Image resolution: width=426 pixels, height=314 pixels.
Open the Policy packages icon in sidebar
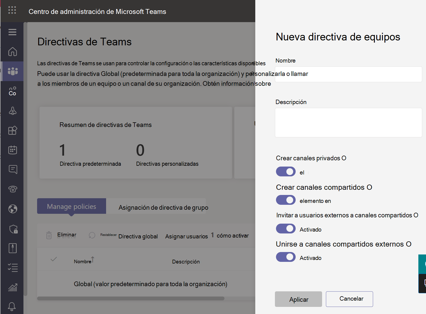tap(13, 248)
